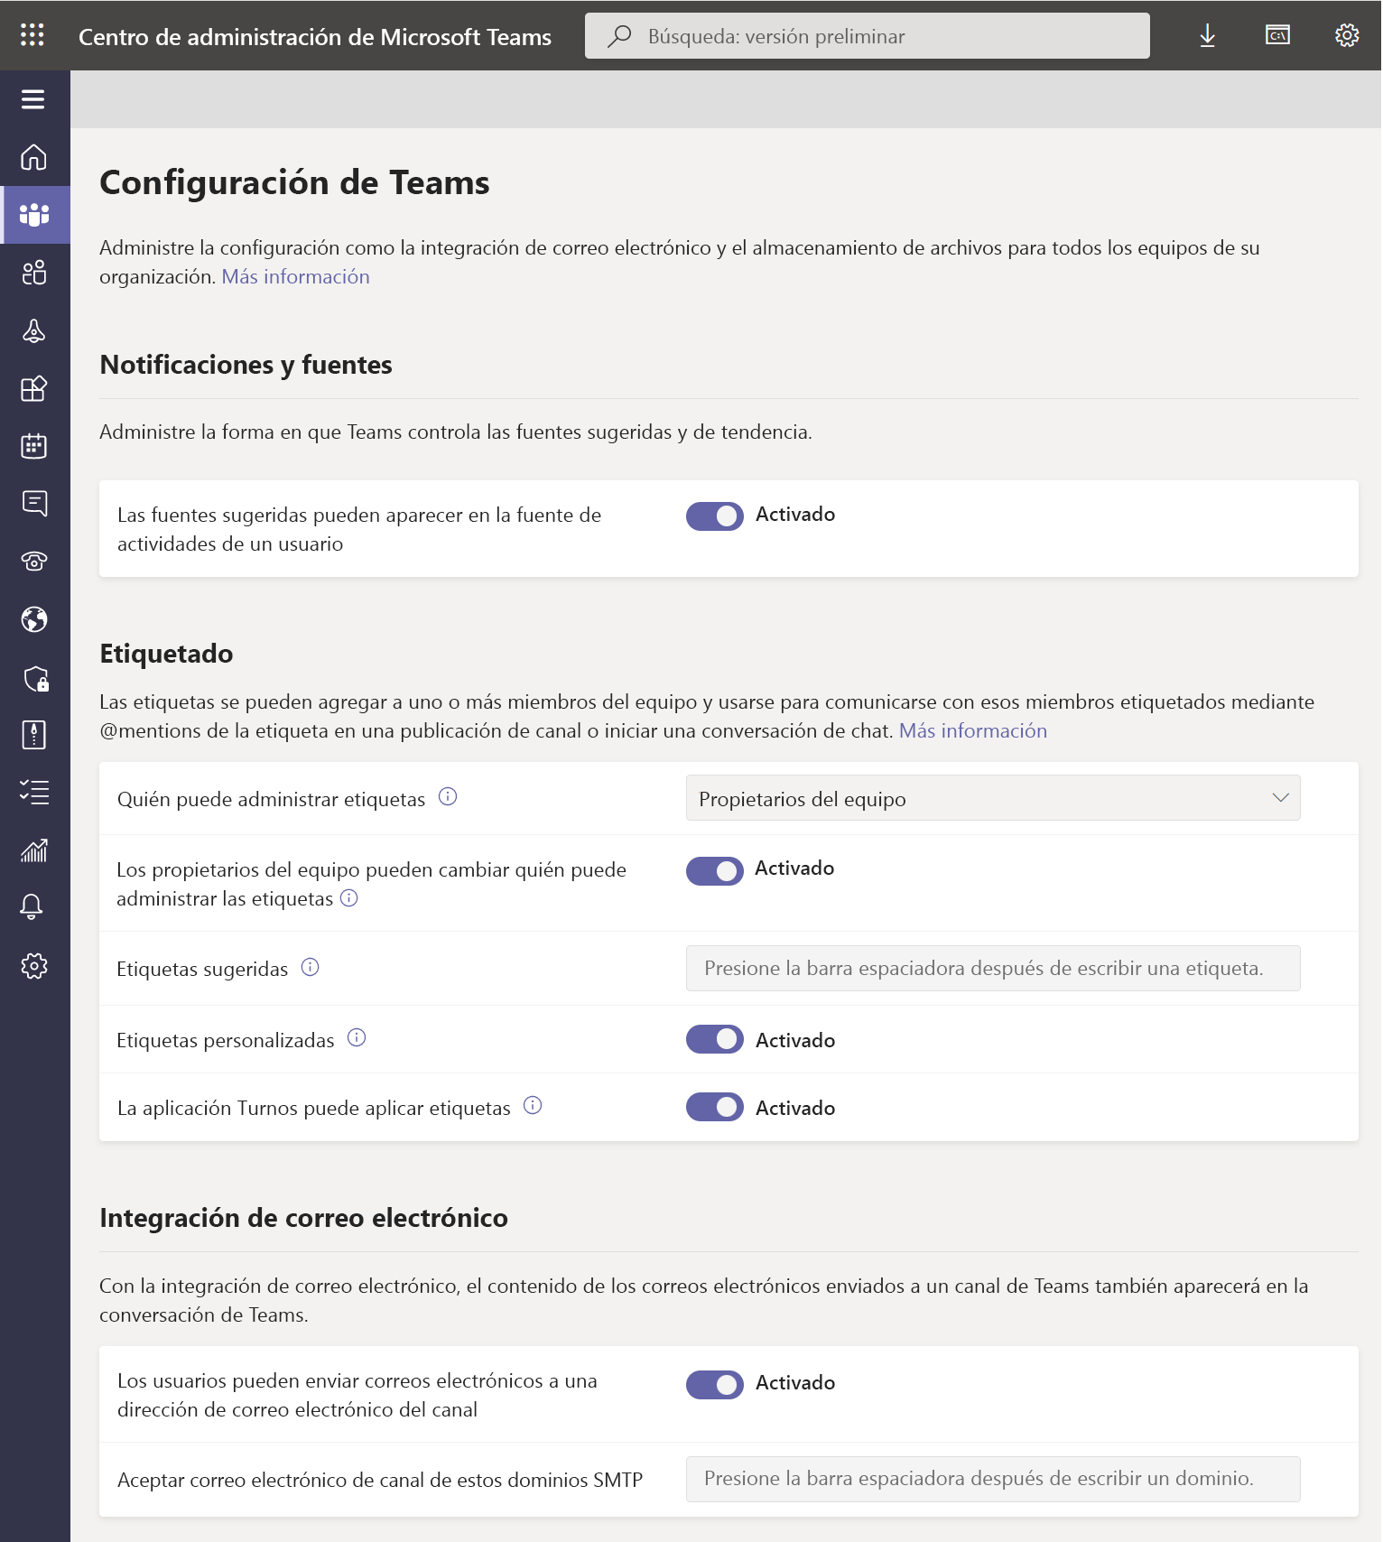Open Enhanced encryption shield icon
The image size is (1383, 1542).
coord(35,678)
